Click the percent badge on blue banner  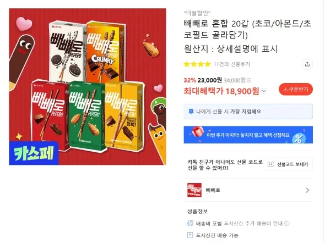click(x=299, y=138)
